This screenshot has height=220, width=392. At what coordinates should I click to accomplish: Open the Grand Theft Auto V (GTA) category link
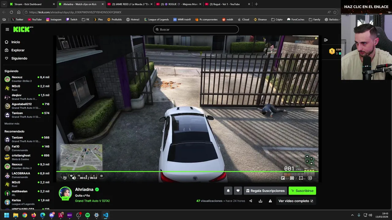(x=92, y=201)
